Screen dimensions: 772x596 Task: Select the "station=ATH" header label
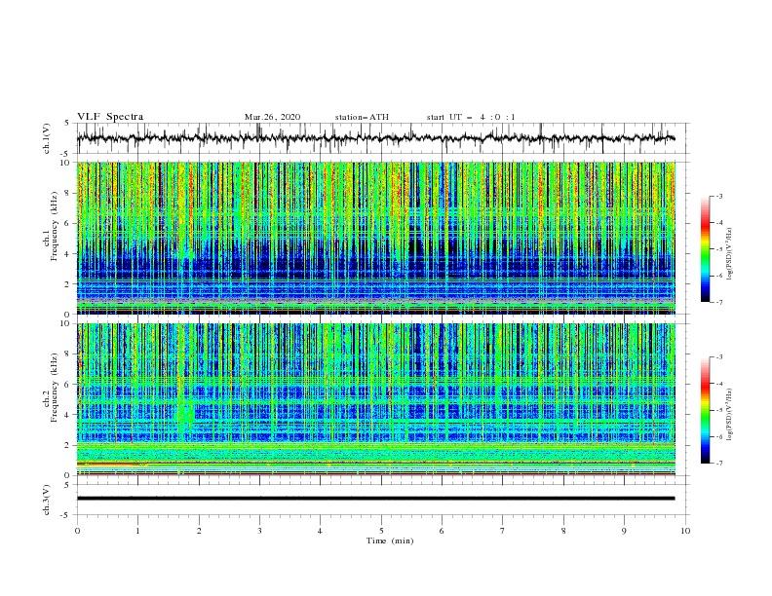coord(362,117)
